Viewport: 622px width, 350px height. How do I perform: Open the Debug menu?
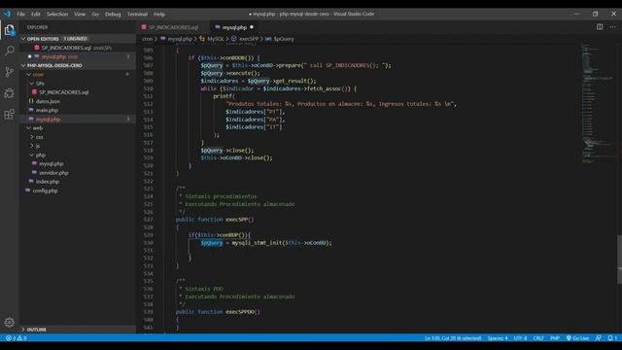[x=113, y=14]
